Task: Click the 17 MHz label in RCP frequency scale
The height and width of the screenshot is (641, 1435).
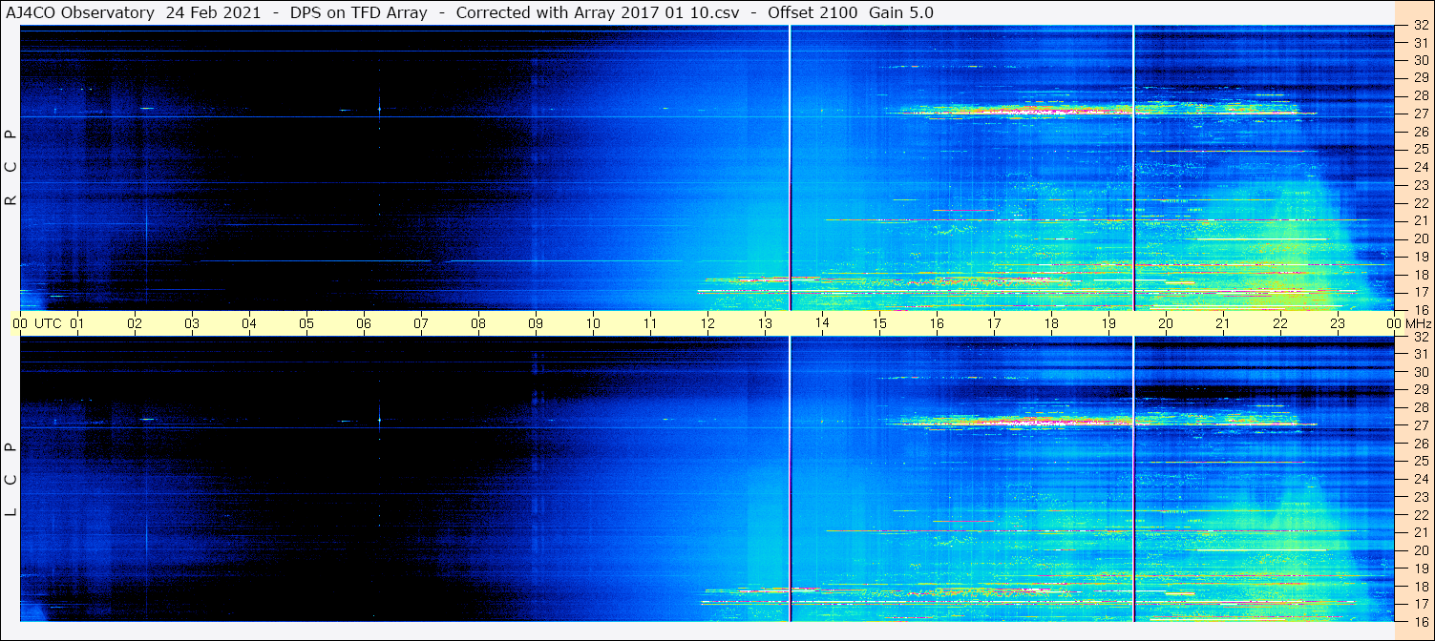Action: point(1420,292)
